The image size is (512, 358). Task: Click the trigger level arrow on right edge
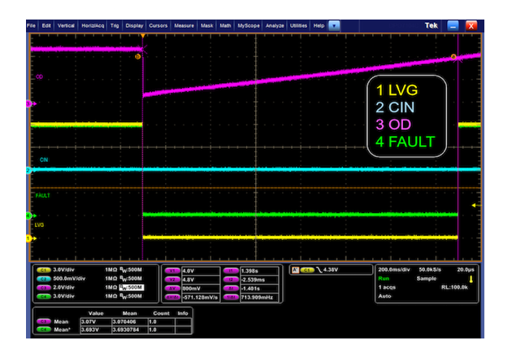coord(474,205)
